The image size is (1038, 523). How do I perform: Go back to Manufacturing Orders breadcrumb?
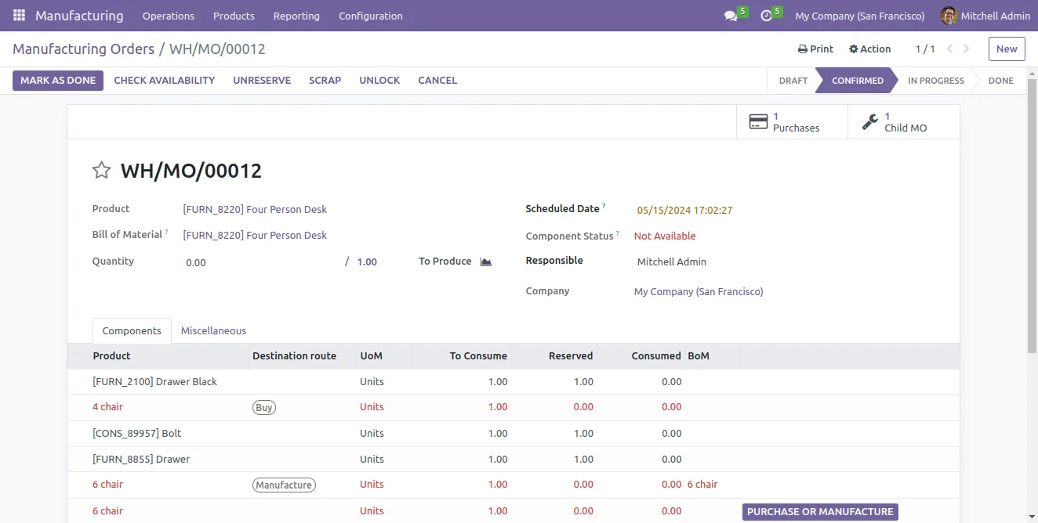point(83,49)
